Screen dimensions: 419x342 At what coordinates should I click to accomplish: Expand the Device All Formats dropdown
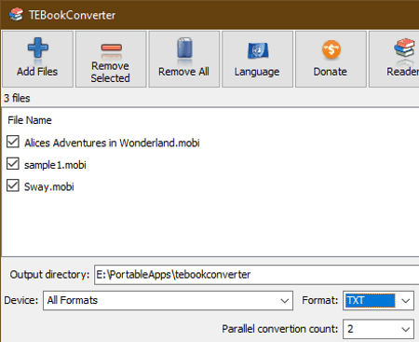tap(284, 300)
